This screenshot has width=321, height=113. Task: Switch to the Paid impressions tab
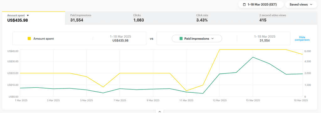[x=97, y=18]
